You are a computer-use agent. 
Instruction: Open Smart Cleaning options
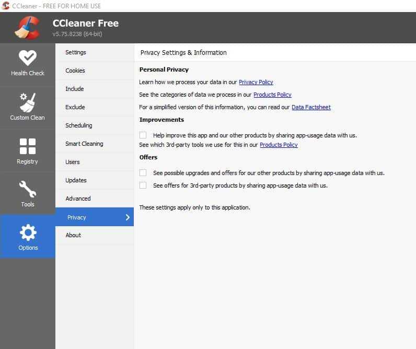95,144
